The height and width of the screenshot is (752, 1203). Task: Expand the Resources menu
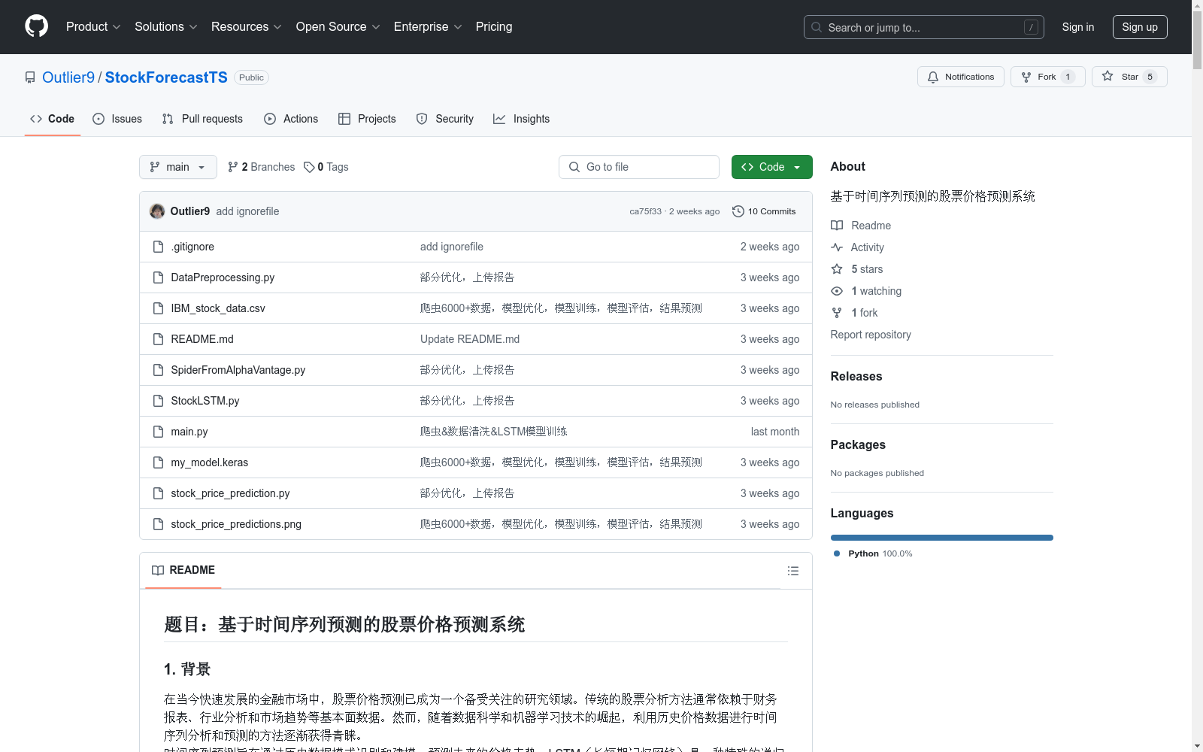point(246,26)
